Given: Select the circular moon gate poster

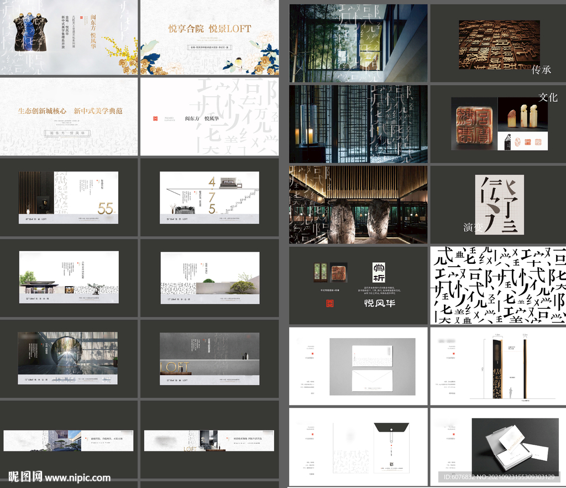Looking at the screenshot, I should [68, 358].
